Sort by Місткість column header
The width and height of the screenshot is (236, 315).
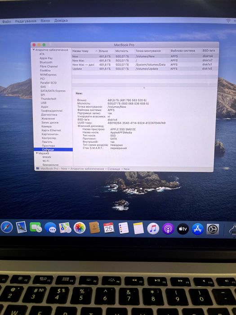click(125, 51)
